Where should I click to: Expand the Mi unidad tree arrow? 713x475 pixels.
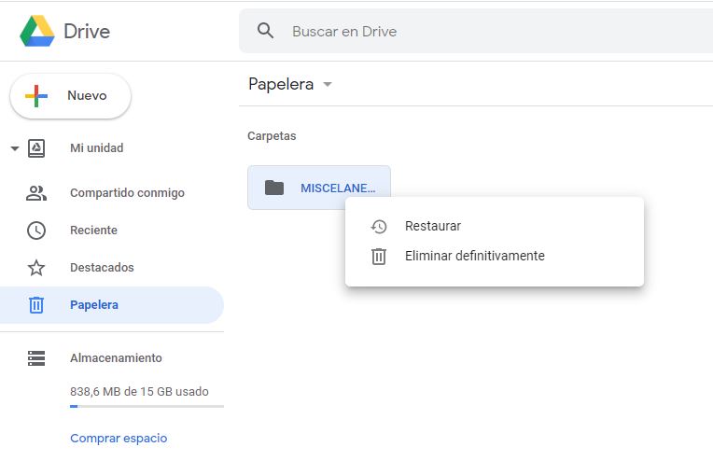pyautogui.click(x=14, y=148)
